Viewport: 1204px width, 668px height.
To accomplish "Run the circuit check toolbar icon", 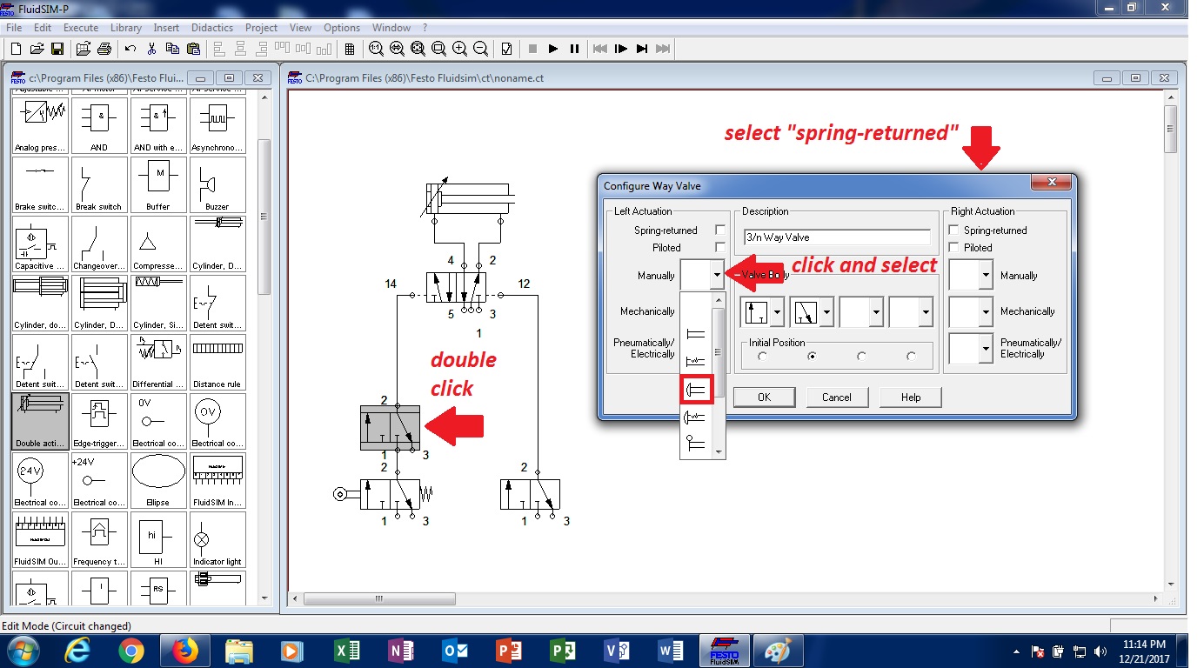I will click(506, 49).
